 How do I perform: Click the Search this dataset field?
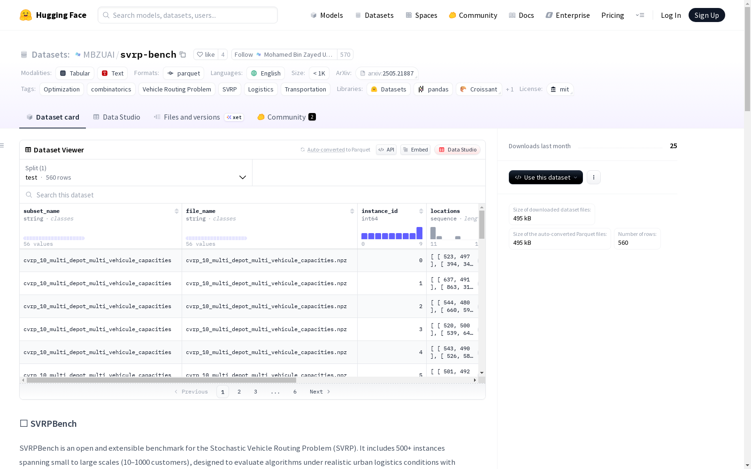pos(253,195)
